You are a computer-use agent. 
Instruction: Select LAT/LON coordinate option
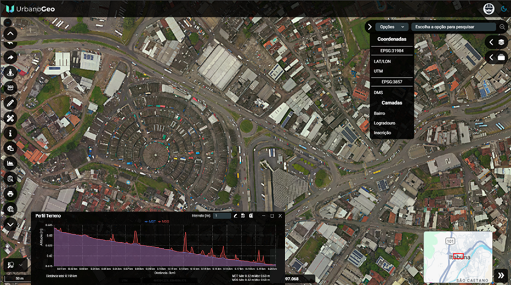coord(382,61)
